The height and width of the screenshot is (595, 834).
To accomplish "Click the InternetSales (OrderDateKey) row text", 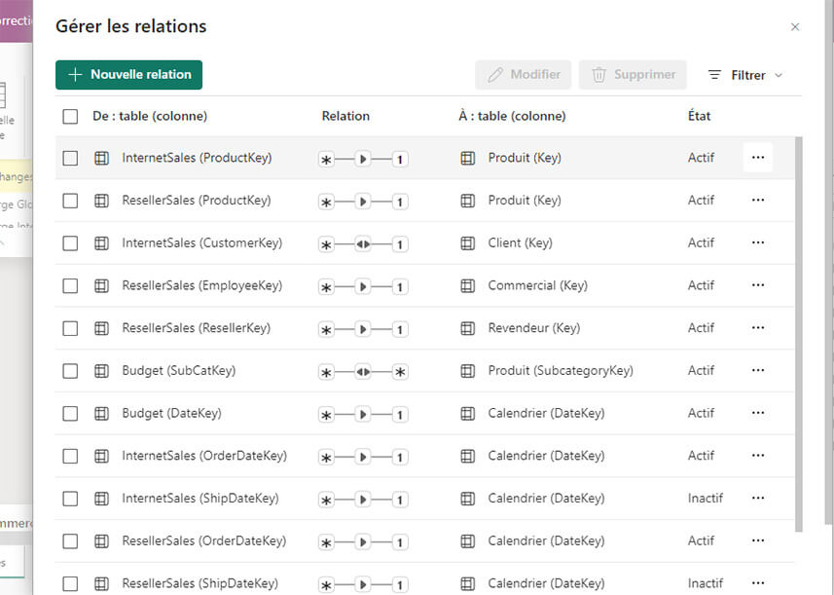I will pos(204,456).
